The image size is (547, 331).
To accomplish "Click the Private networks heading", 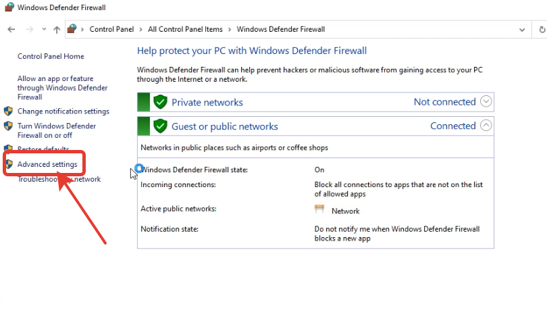I will pos(207,102).
